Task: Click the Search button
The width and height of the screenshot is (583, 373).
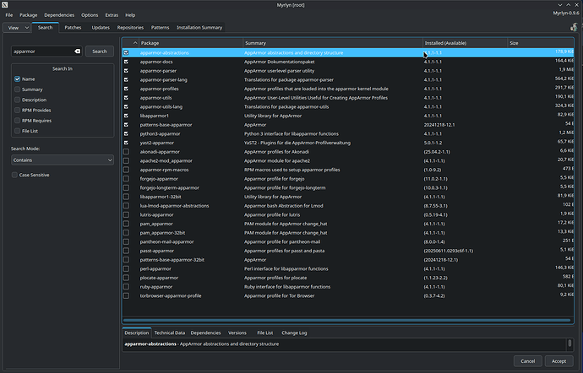Action: (x=100, y=51)
